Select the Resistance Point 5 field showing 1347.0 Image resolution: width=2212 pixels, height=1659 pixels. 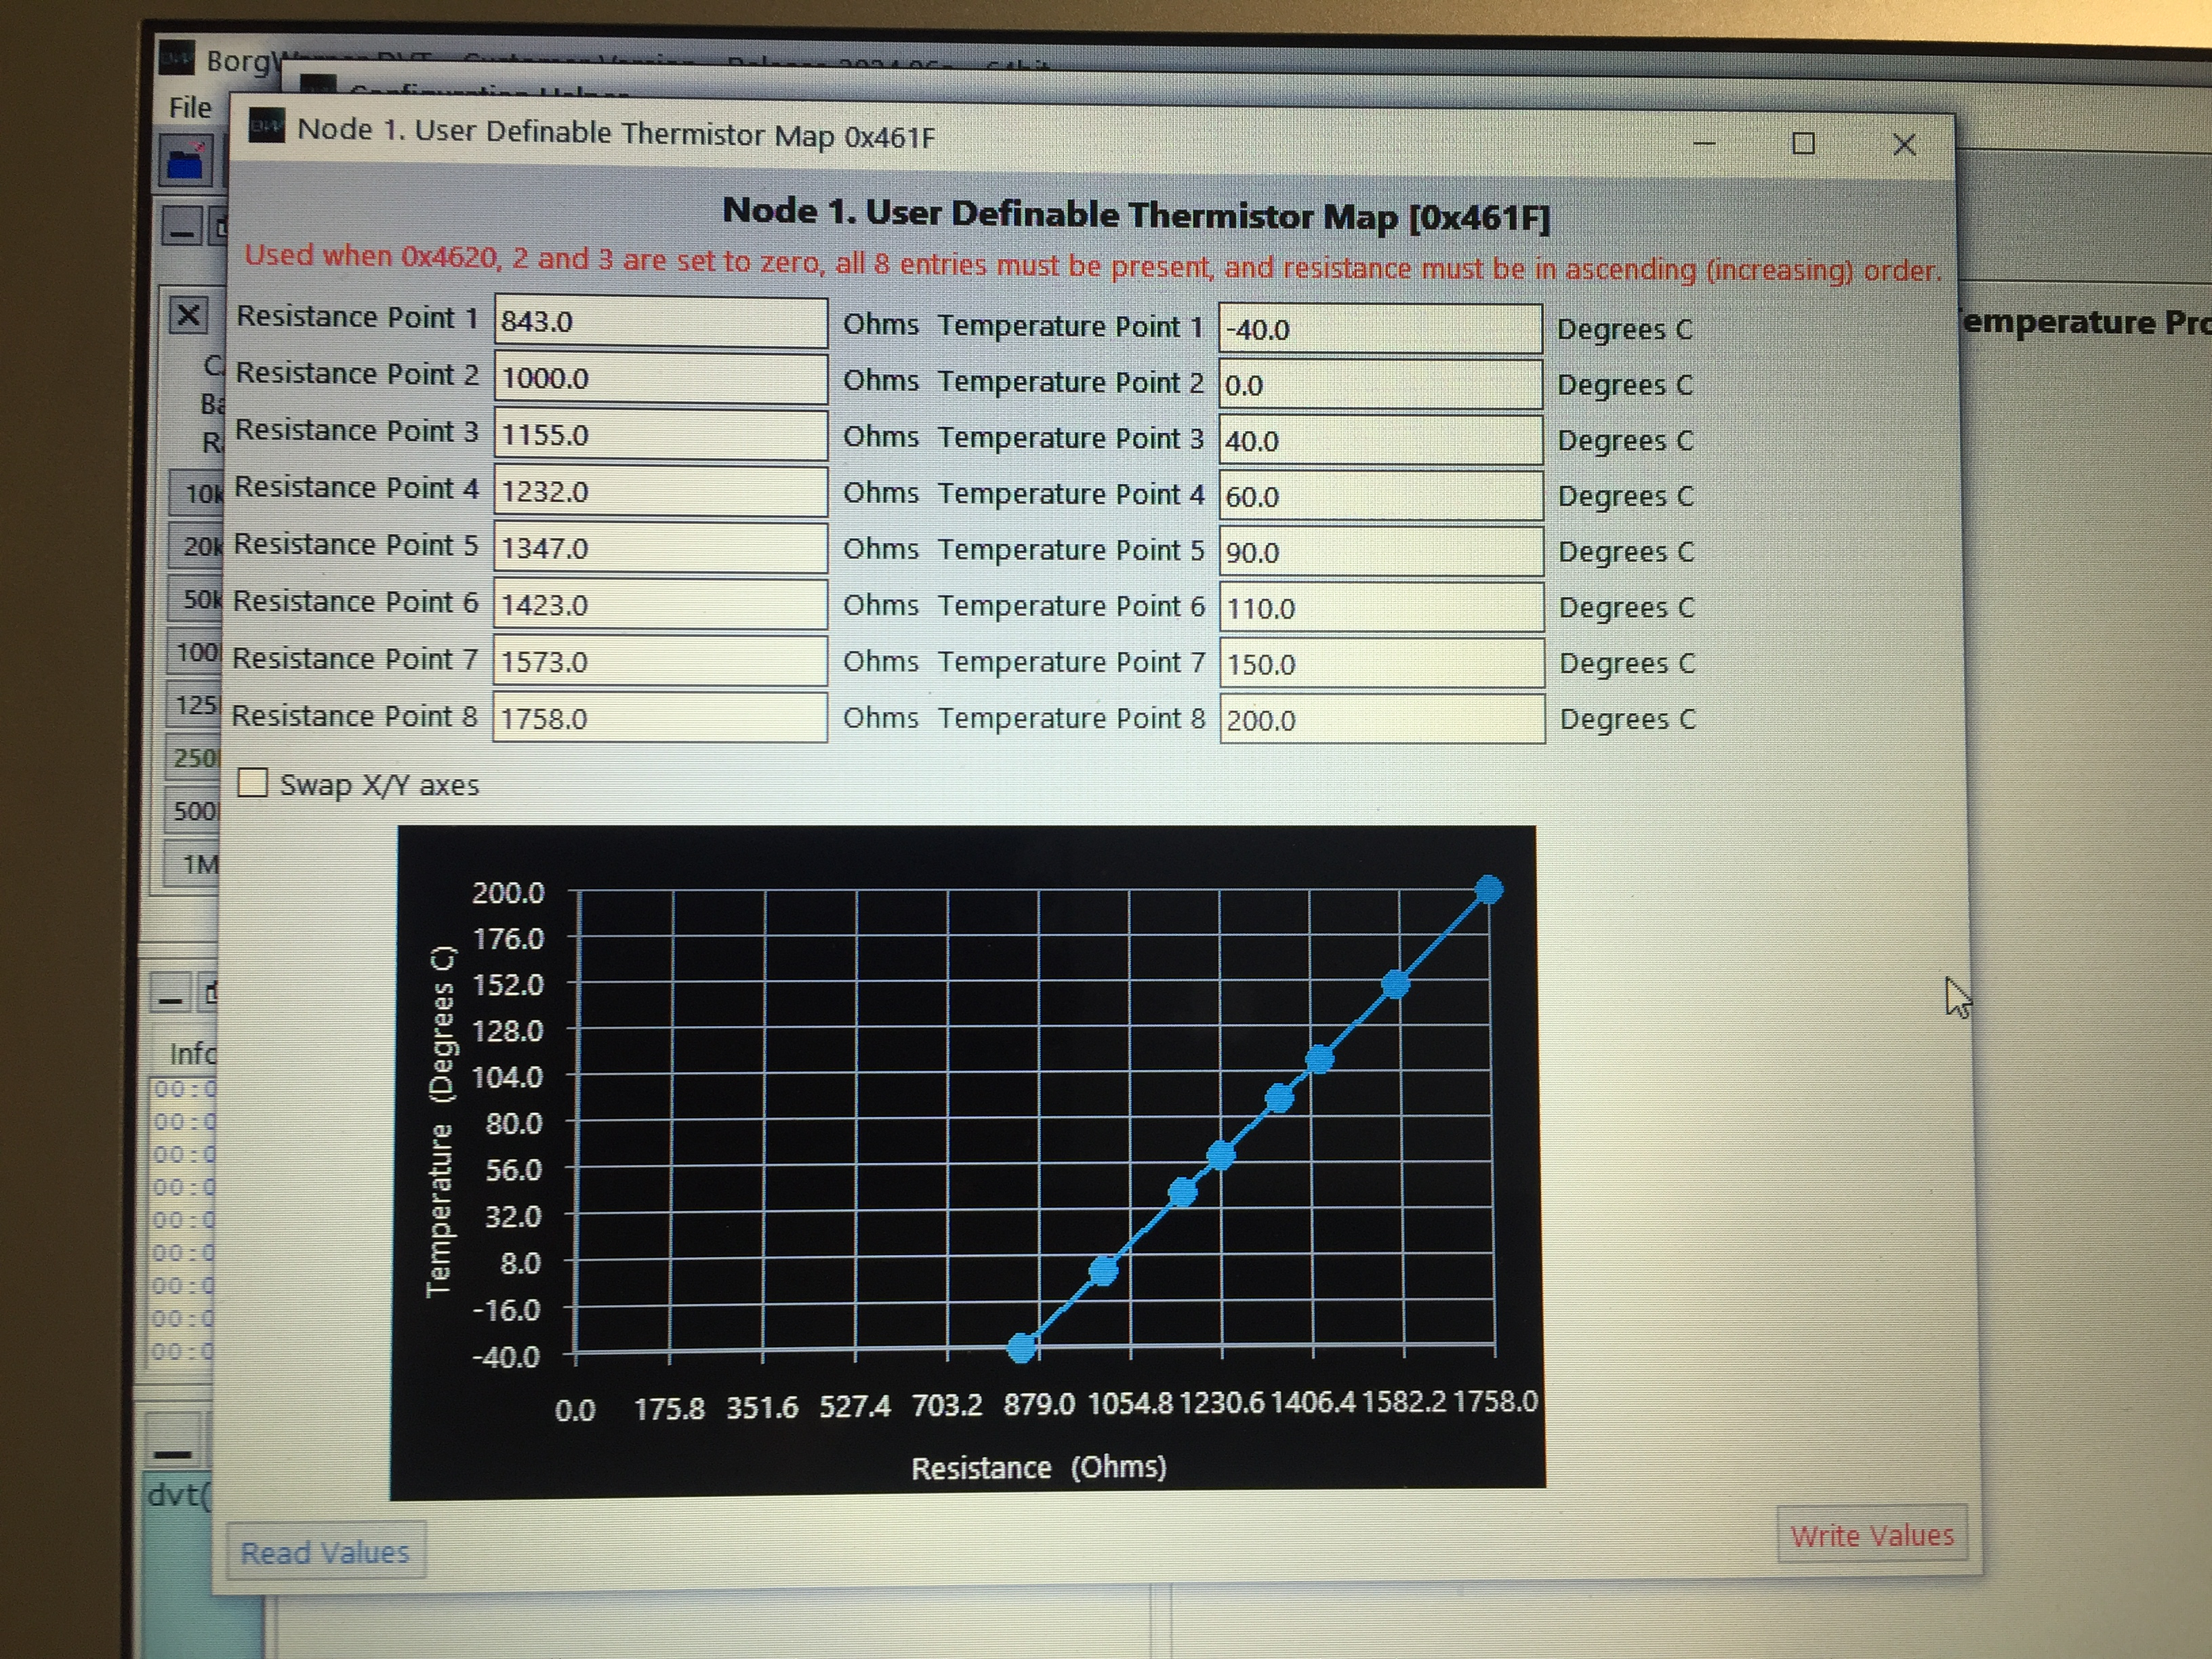[x=660, y=548]
